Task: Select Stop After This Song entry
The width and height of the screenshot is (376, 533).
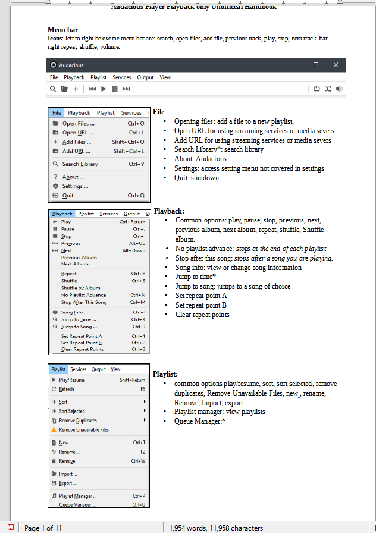Action: point(99,302)
